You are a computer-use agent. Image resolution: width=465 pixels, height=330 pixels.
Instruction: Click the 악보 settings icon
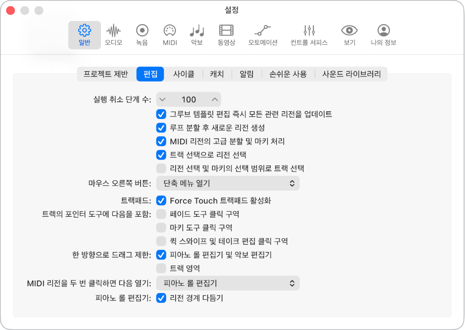(196, 35)
